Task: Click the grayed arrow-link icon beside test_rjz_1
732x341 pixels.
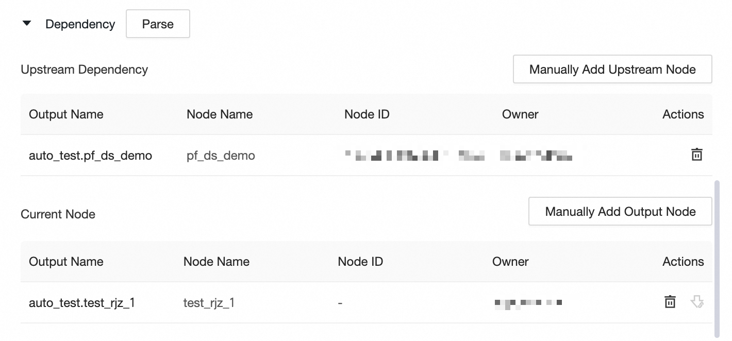Action: coord(697,302)
